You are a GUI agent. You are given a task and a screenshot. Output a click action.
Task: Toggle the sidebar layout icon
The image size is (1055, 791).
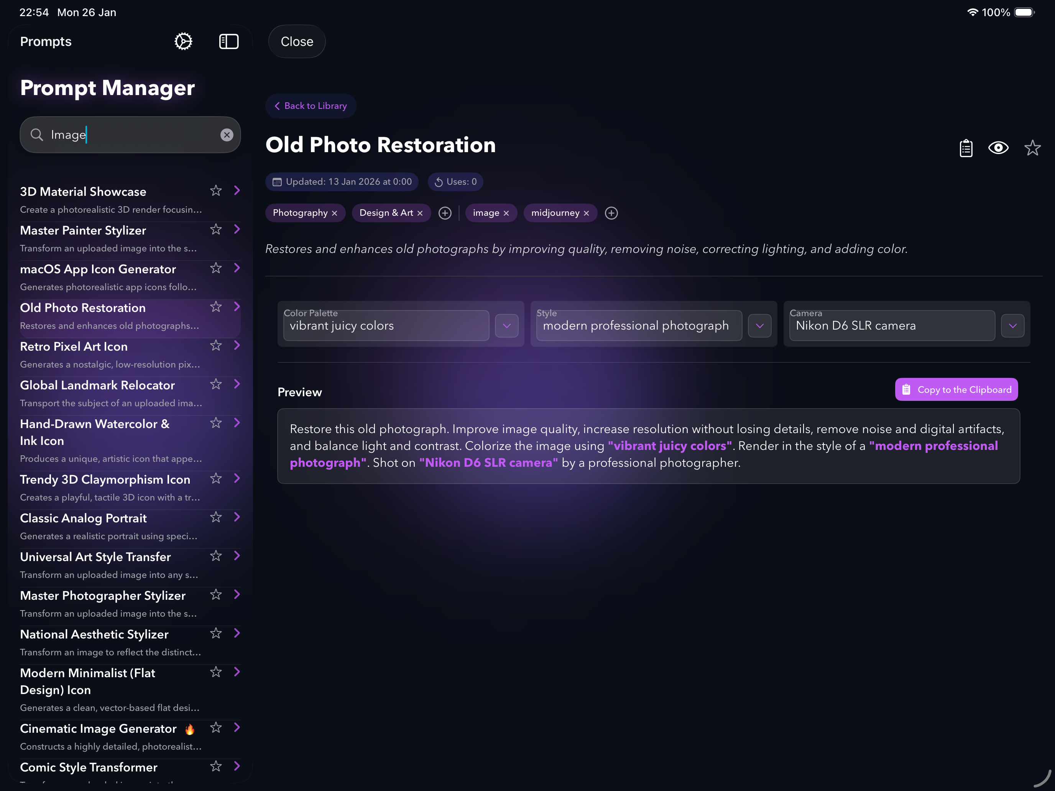229,41
